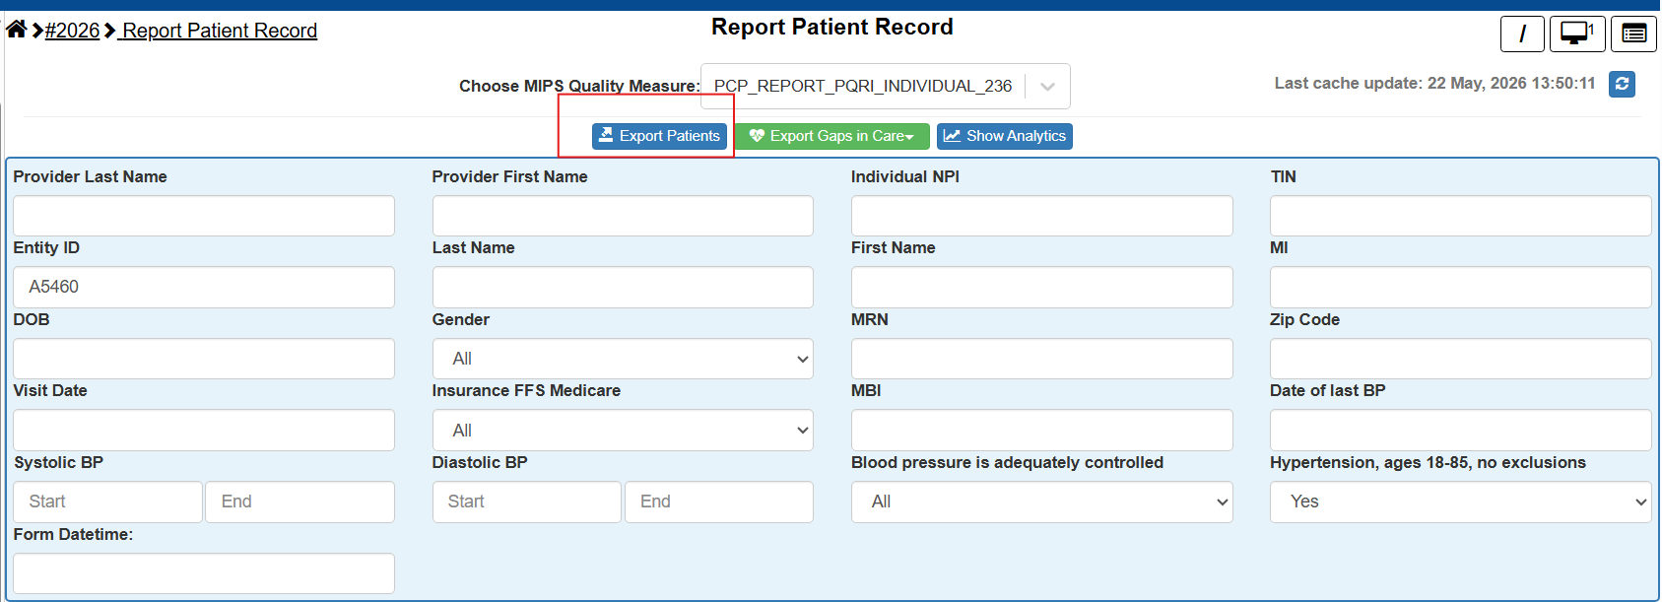Screen dimensions: 1662x602
Task: Click the Systolic BP Start field
Action: [108, 502]
